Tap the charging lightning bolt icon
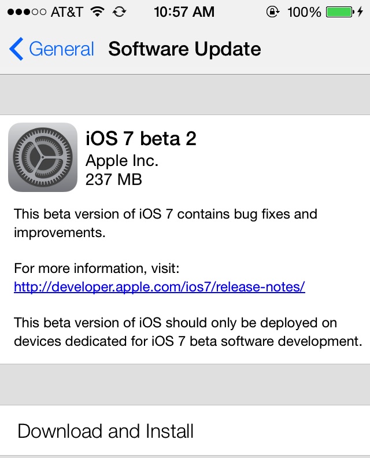Viewport: 370px width, 458px height. point(360,12)
